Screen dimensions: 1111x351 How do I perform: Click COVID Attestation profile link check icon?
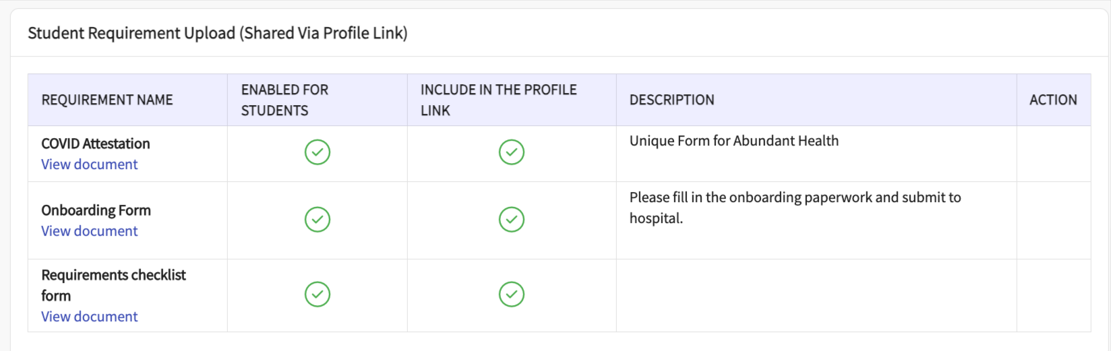coord(512,152)
